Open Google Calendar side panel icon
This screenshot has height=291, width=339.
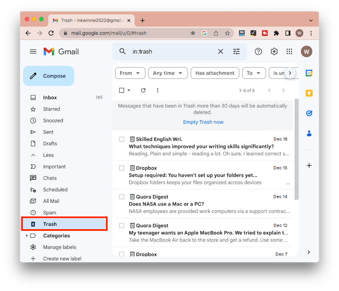click(309, 73)
